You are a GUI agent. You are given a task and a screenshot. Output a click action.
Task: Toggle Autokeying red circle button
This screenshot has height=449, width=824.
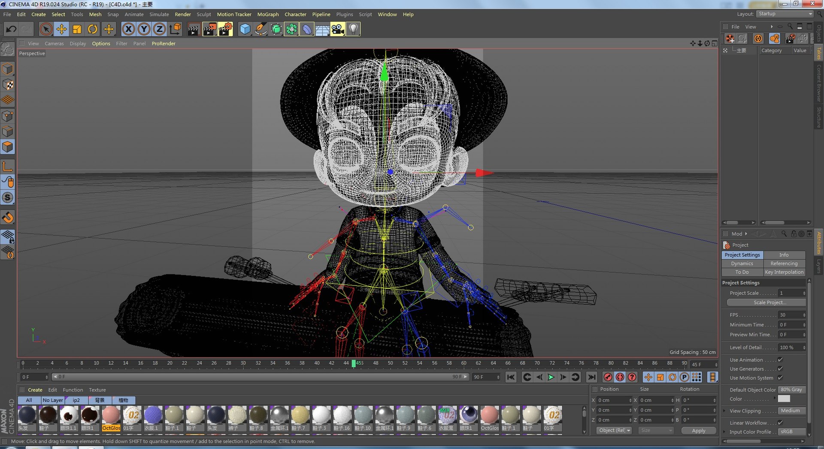pos(620,377)
